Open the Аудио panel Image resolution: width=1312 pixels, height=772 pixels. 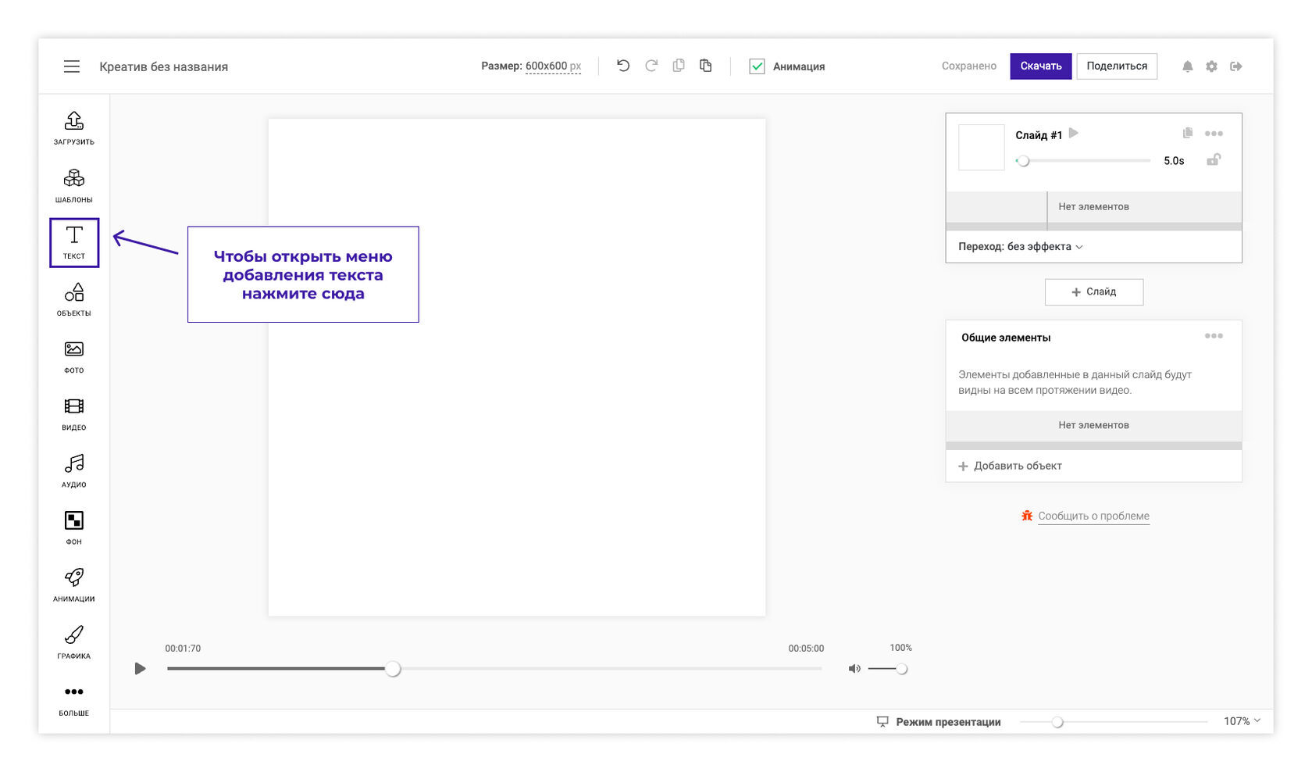[74, 471]
